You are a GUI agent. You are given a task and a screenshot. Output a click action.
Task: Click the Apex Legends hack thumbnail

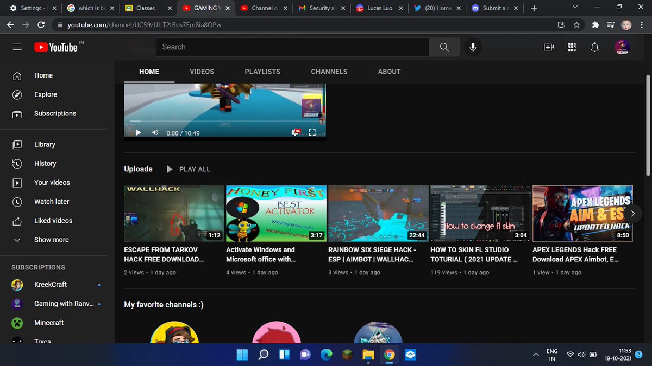coord(582,213)
